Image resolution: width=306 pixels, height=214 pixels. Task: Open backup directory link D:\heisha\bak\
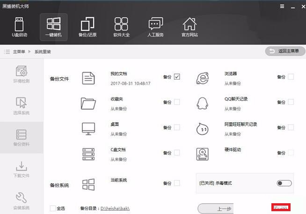coord(115,208)
